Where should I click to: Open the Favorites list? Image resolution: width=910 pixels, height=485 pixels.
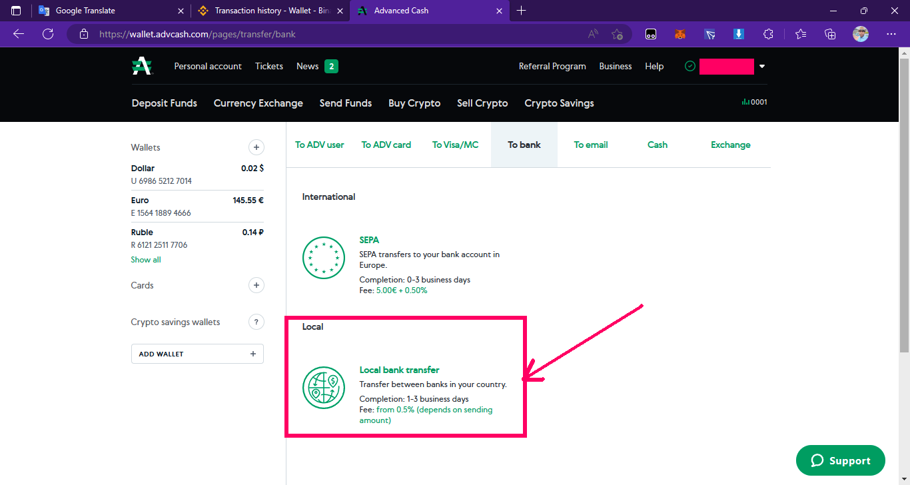[801, 34]
